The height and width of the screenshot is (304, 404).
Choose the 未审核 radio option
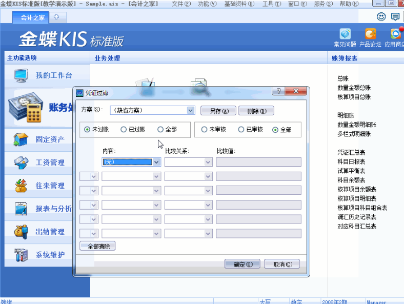(x=205, y=130)
